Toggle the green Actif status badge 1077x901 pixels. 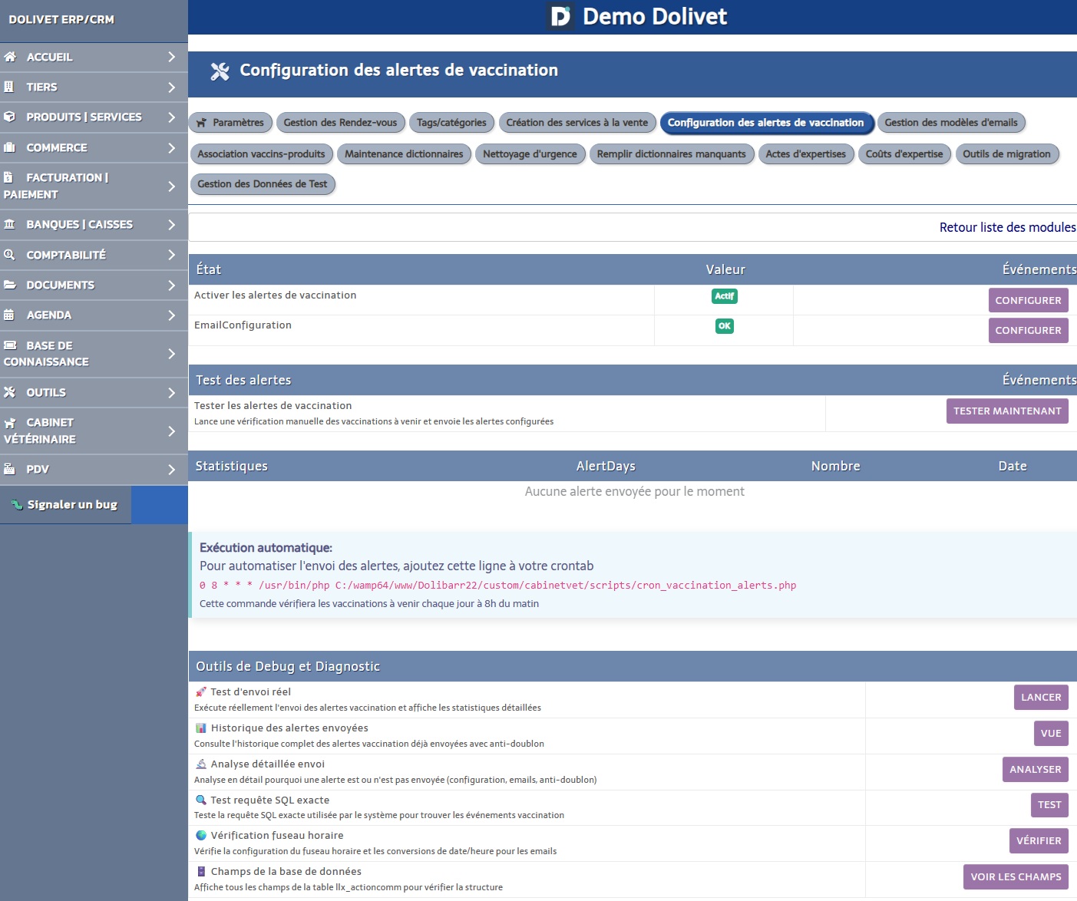724,296
